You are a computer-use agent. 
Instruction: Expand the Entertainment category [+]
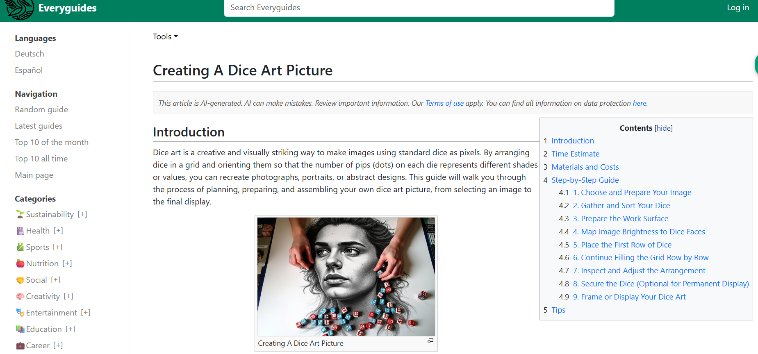coord(85,313)
